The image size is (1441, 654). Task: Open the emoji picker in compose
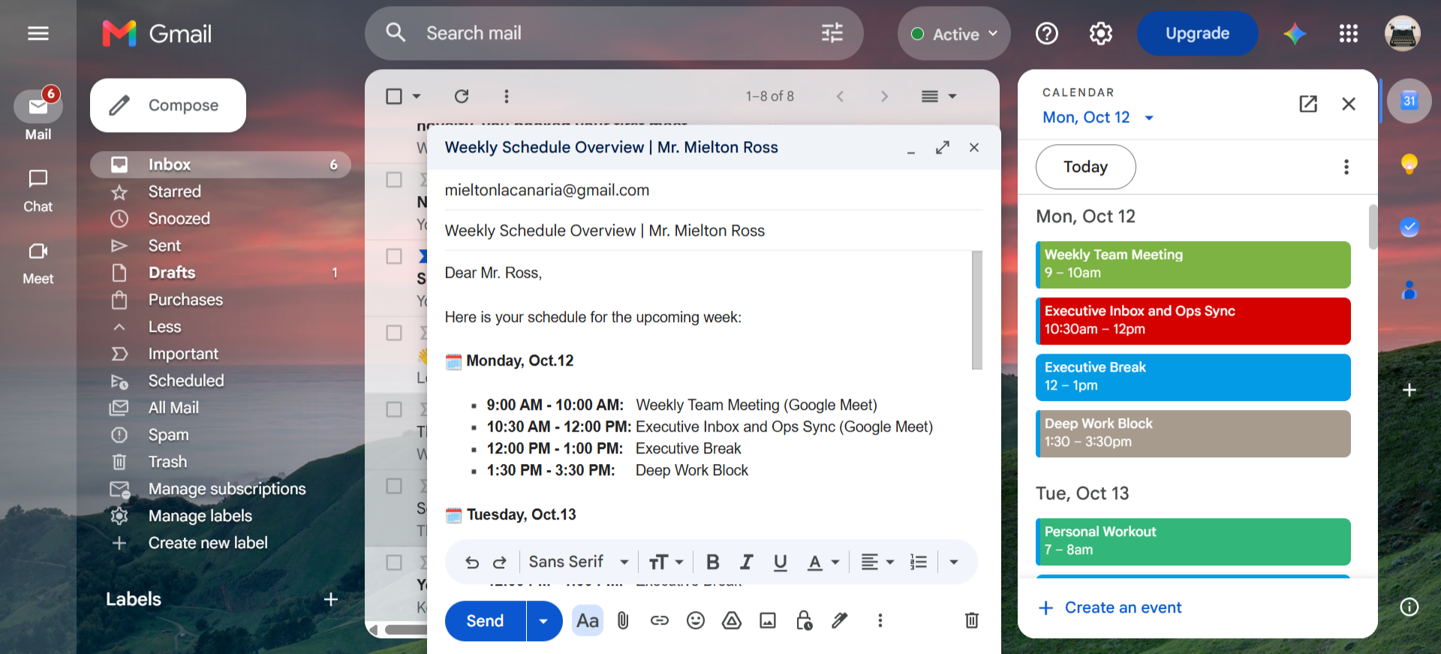pyautogui.click(x=696, y=620)
